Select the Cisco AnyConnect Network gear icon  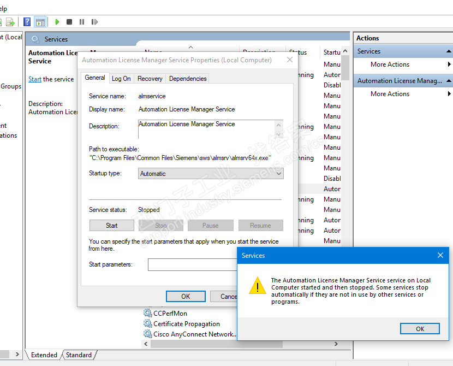pos(147,334)
